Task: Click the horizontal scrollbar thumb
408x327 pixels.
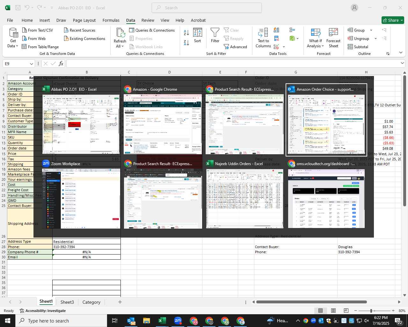Action: click(311, 302)
